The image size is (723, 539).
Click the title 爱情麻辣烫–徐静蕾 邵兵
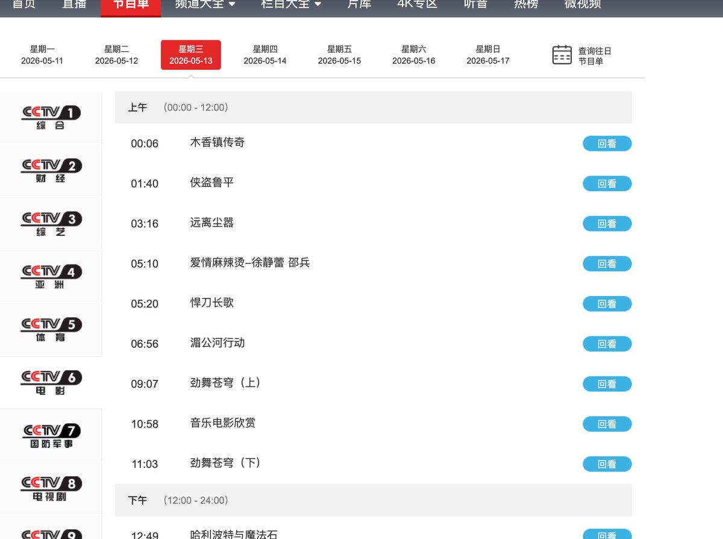click(250, 263)
